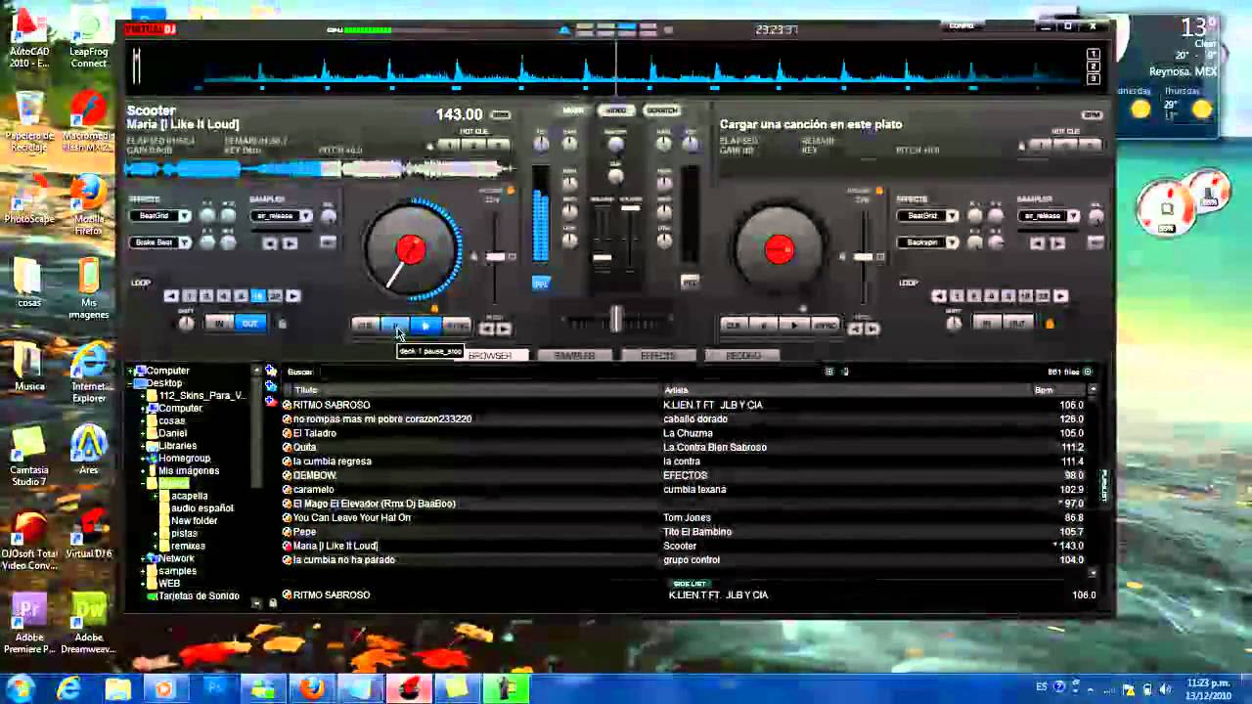Click the Firefox icon in the Windows taskbar
The width and height of the screenshot is (1252, 704).
[312, 688]
